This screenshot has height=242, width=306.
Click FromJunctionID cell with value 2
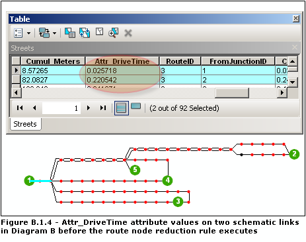click(238, 80)
